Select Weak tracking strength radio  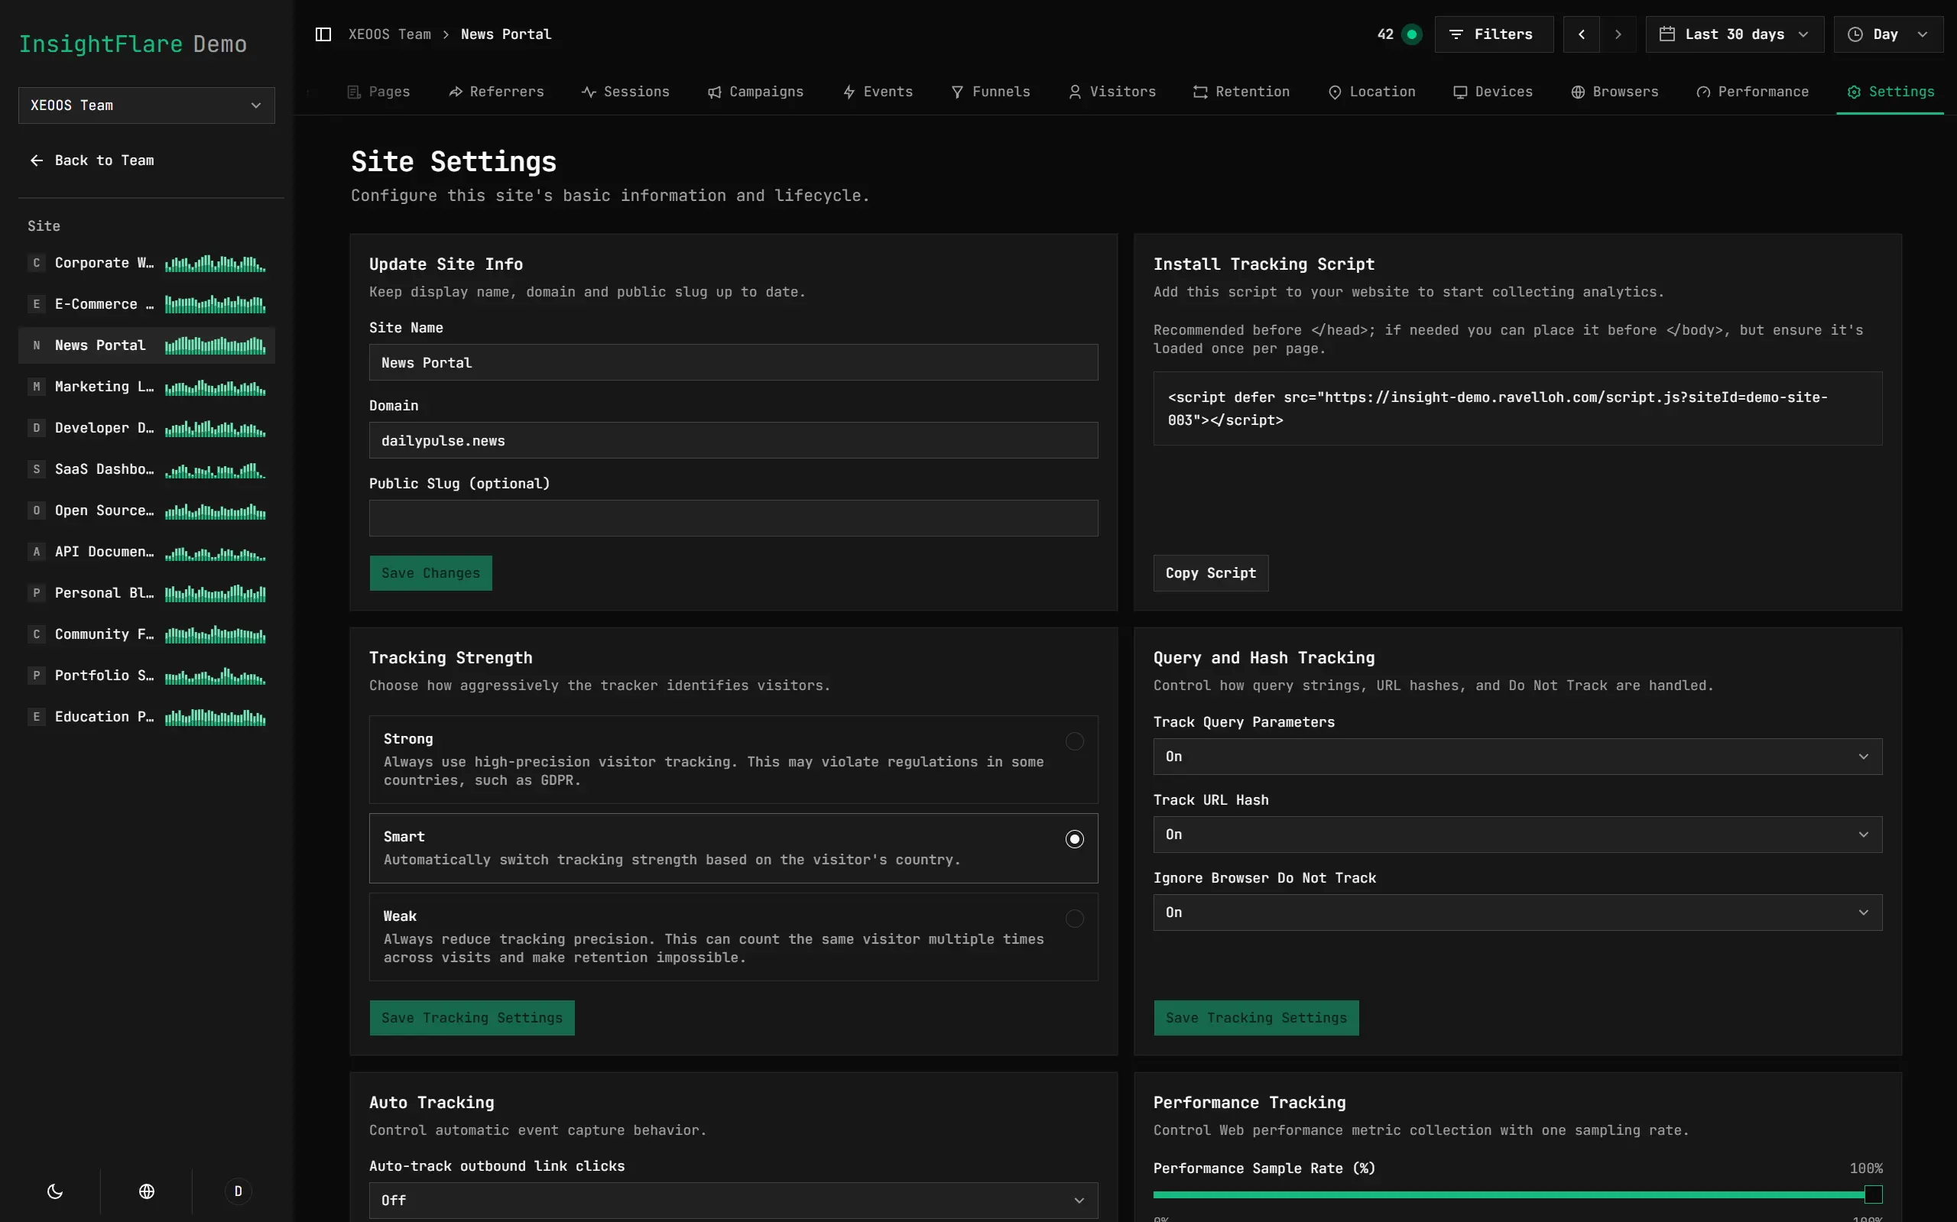(1074, 918)
